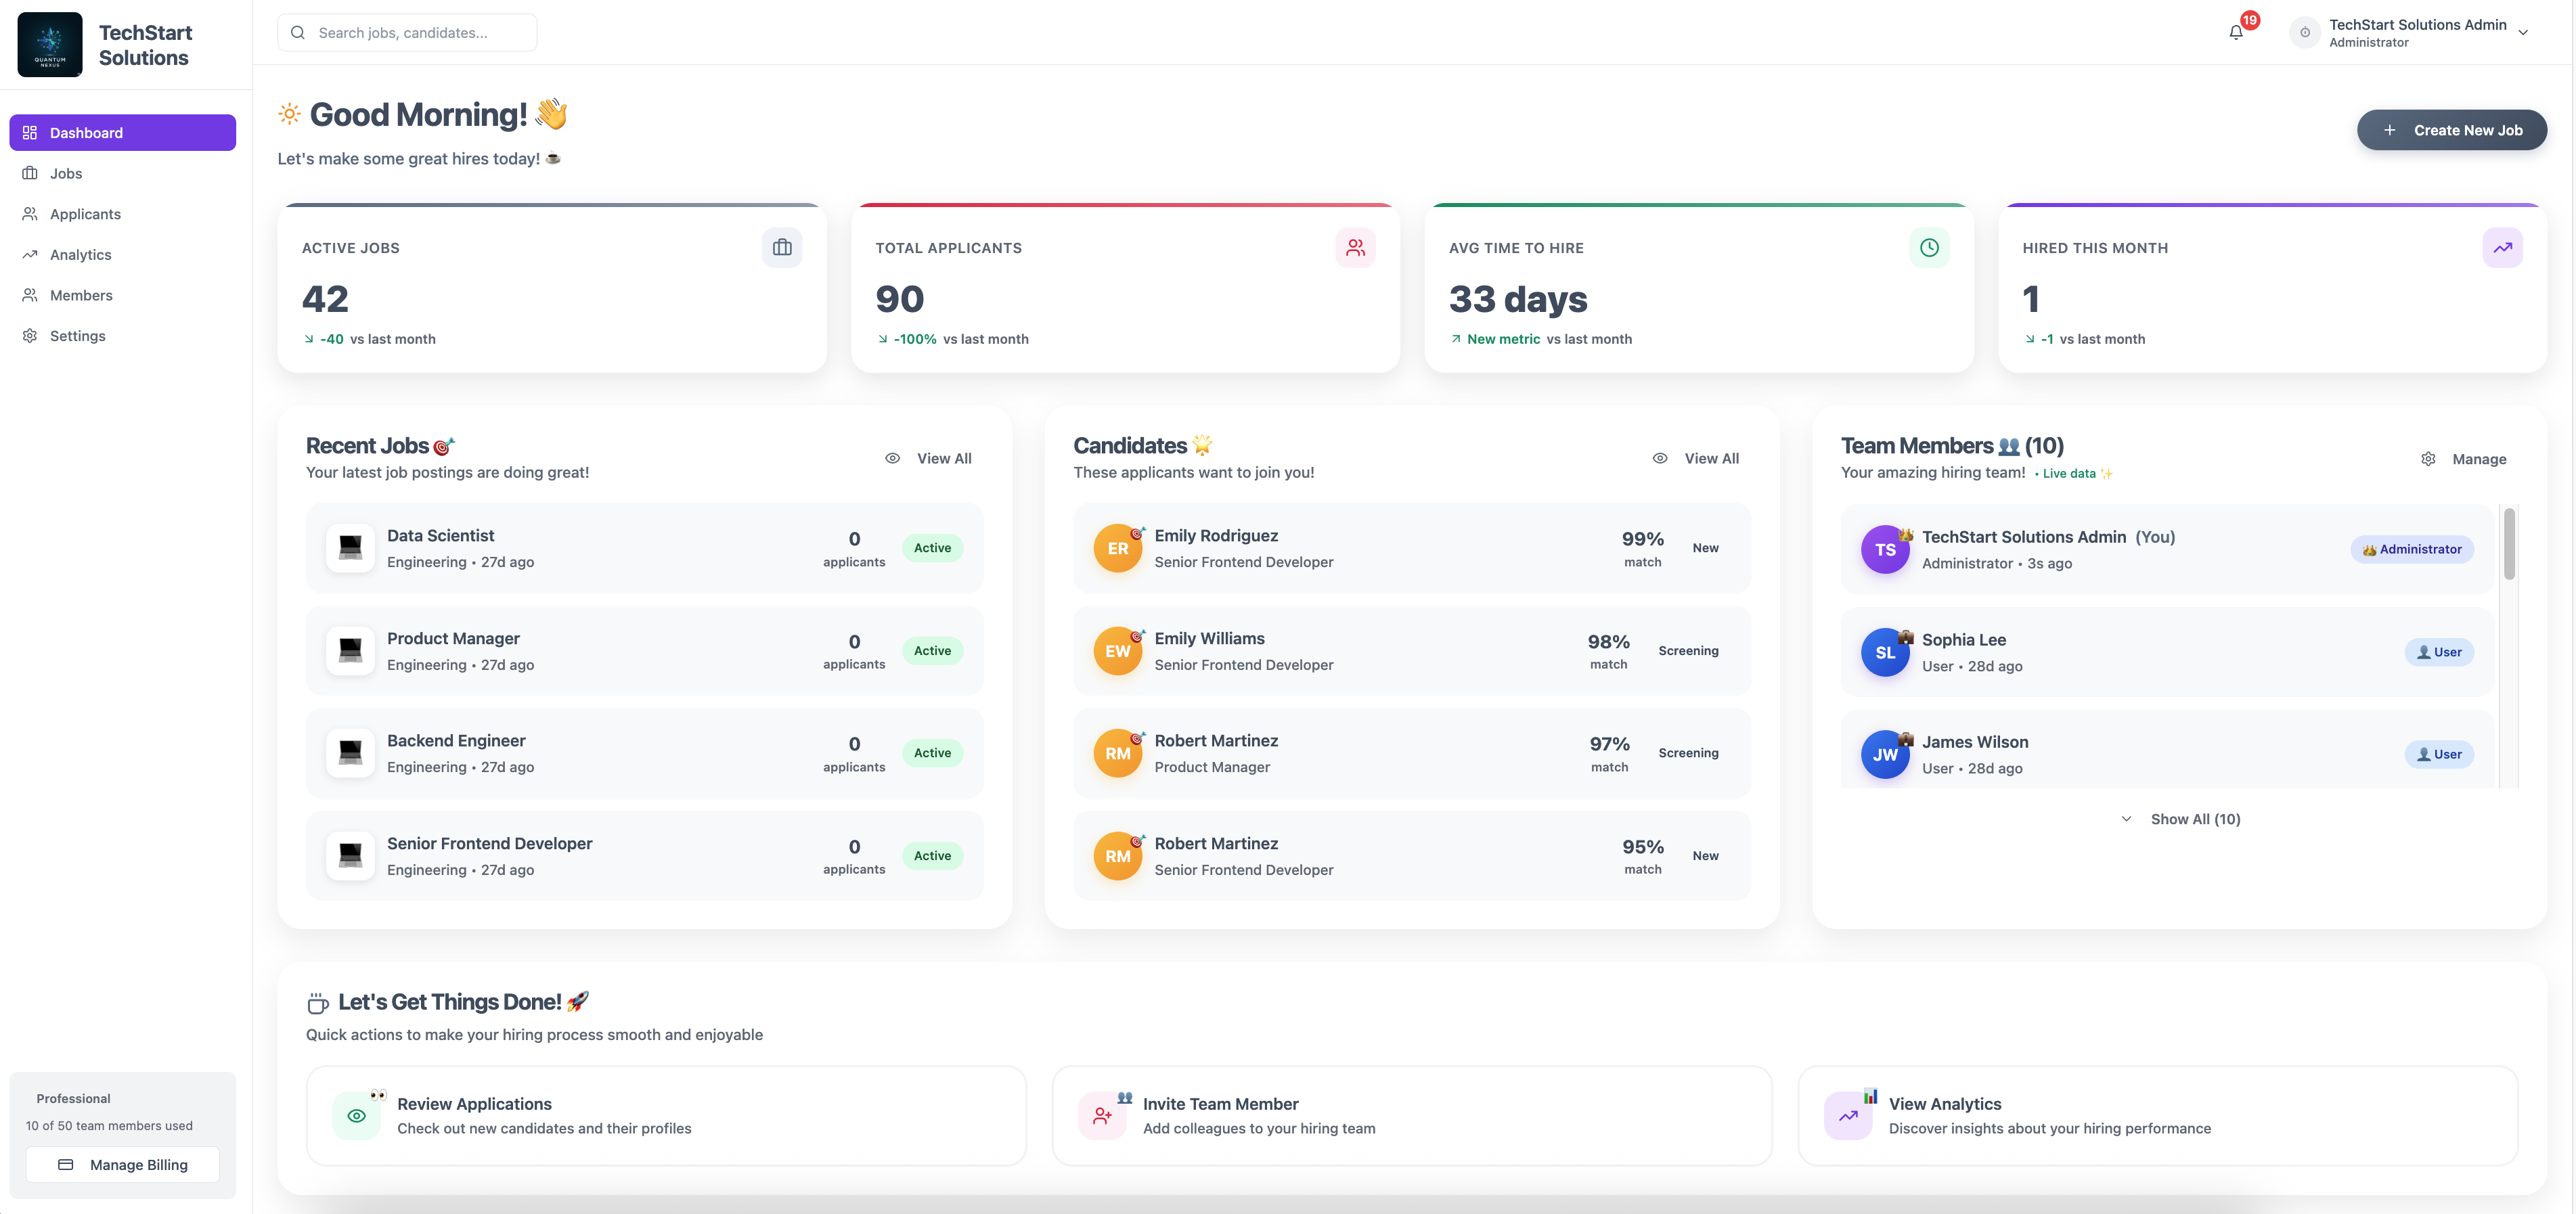
Task: Open the Analytics sidebar menu item
Action: click(80, 255)
